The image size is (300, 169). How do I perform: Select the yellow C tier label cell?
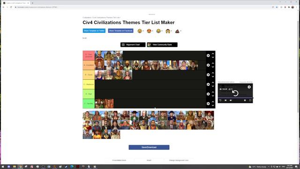tap(89, 84)
